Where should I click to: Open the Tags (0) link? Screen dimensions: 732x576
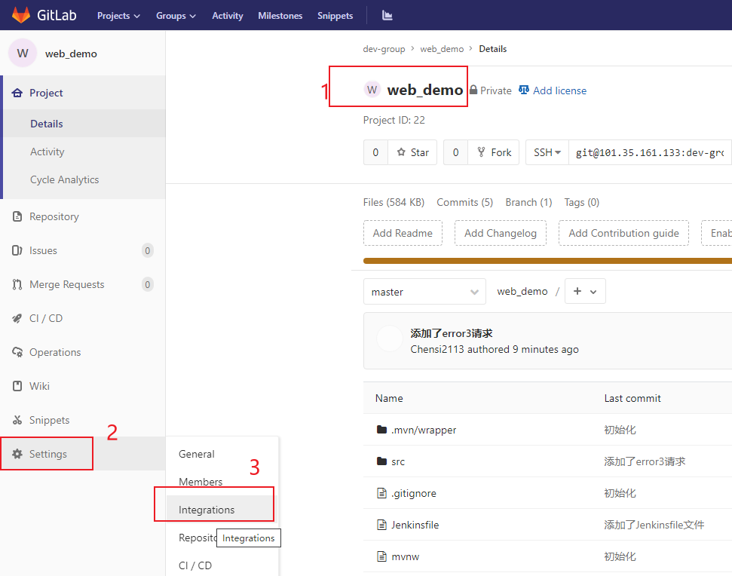point(581,202)
